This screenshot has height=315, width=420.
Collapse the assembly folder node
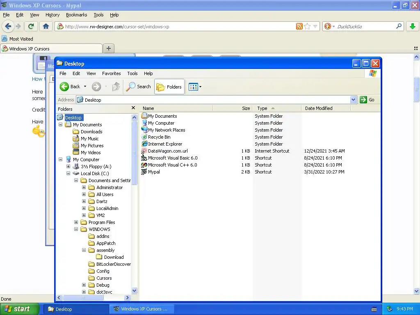[84, 250]
